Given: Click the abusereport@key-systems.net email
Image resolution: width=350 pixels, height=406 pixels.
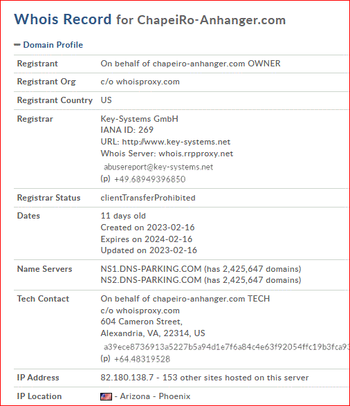Looking at the screenshot, I should coord(158,167).
